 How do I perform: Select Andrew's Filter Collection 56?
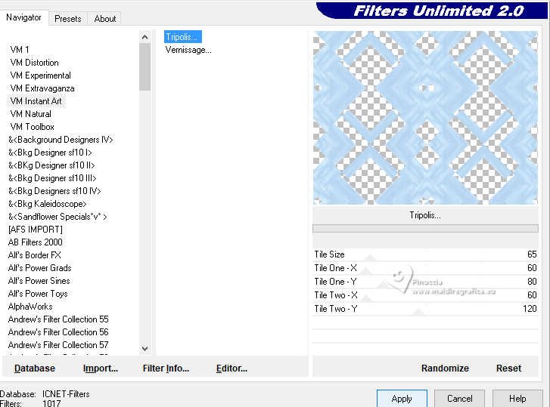(58, 332)
